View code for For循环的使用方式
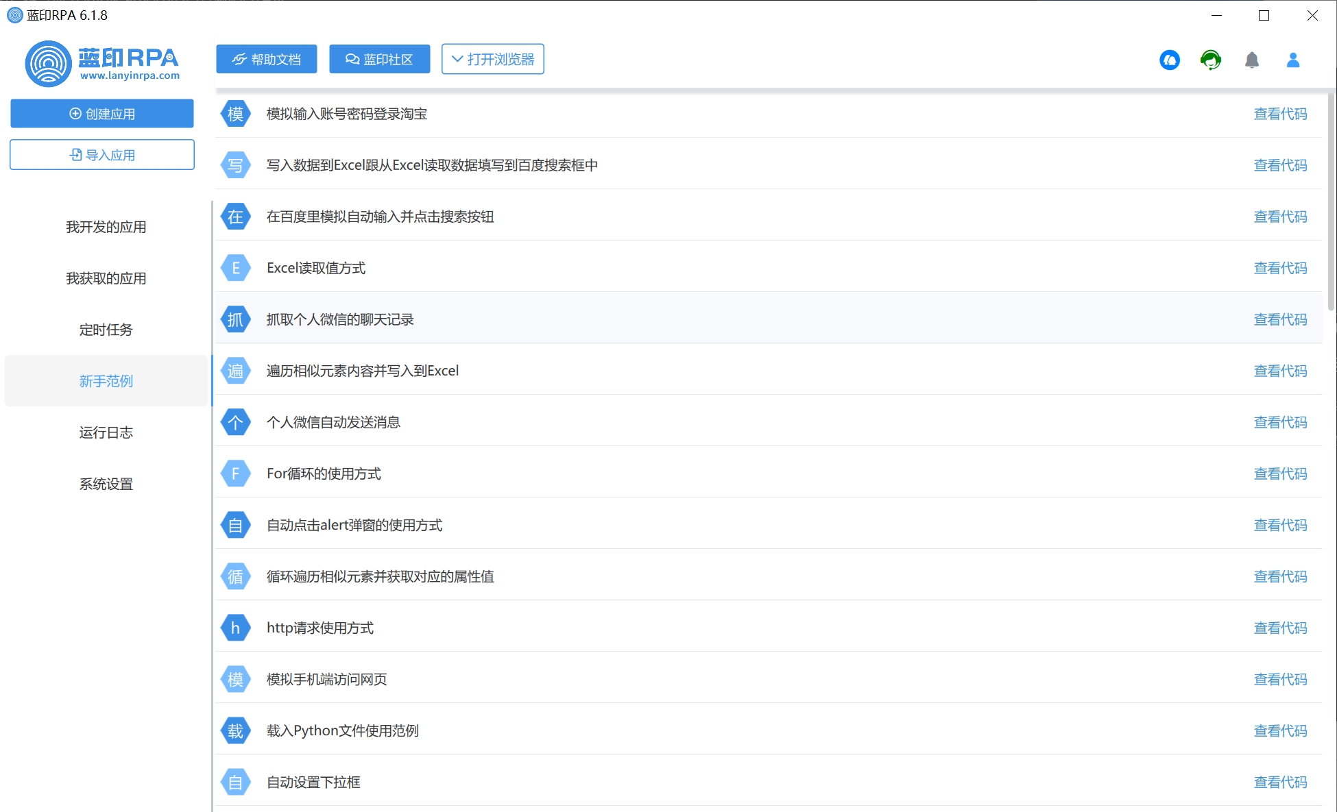 tap(1280, 473)
